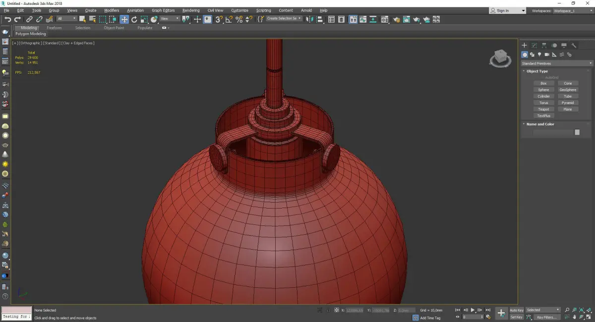Click the ViewCube in the viewport
The height and width of the screenshot is (322, 595).
point(500,58)
